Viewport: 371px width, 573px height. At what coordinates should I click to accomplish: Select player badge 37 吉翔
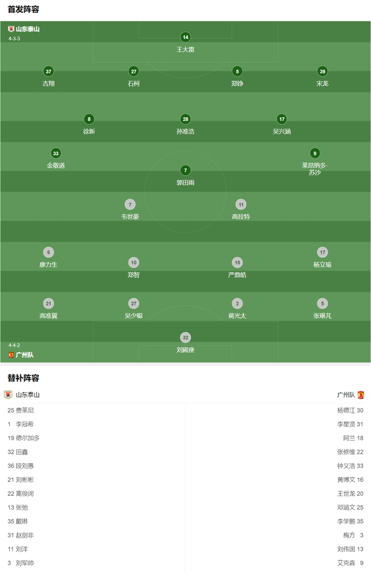(49, 71)
